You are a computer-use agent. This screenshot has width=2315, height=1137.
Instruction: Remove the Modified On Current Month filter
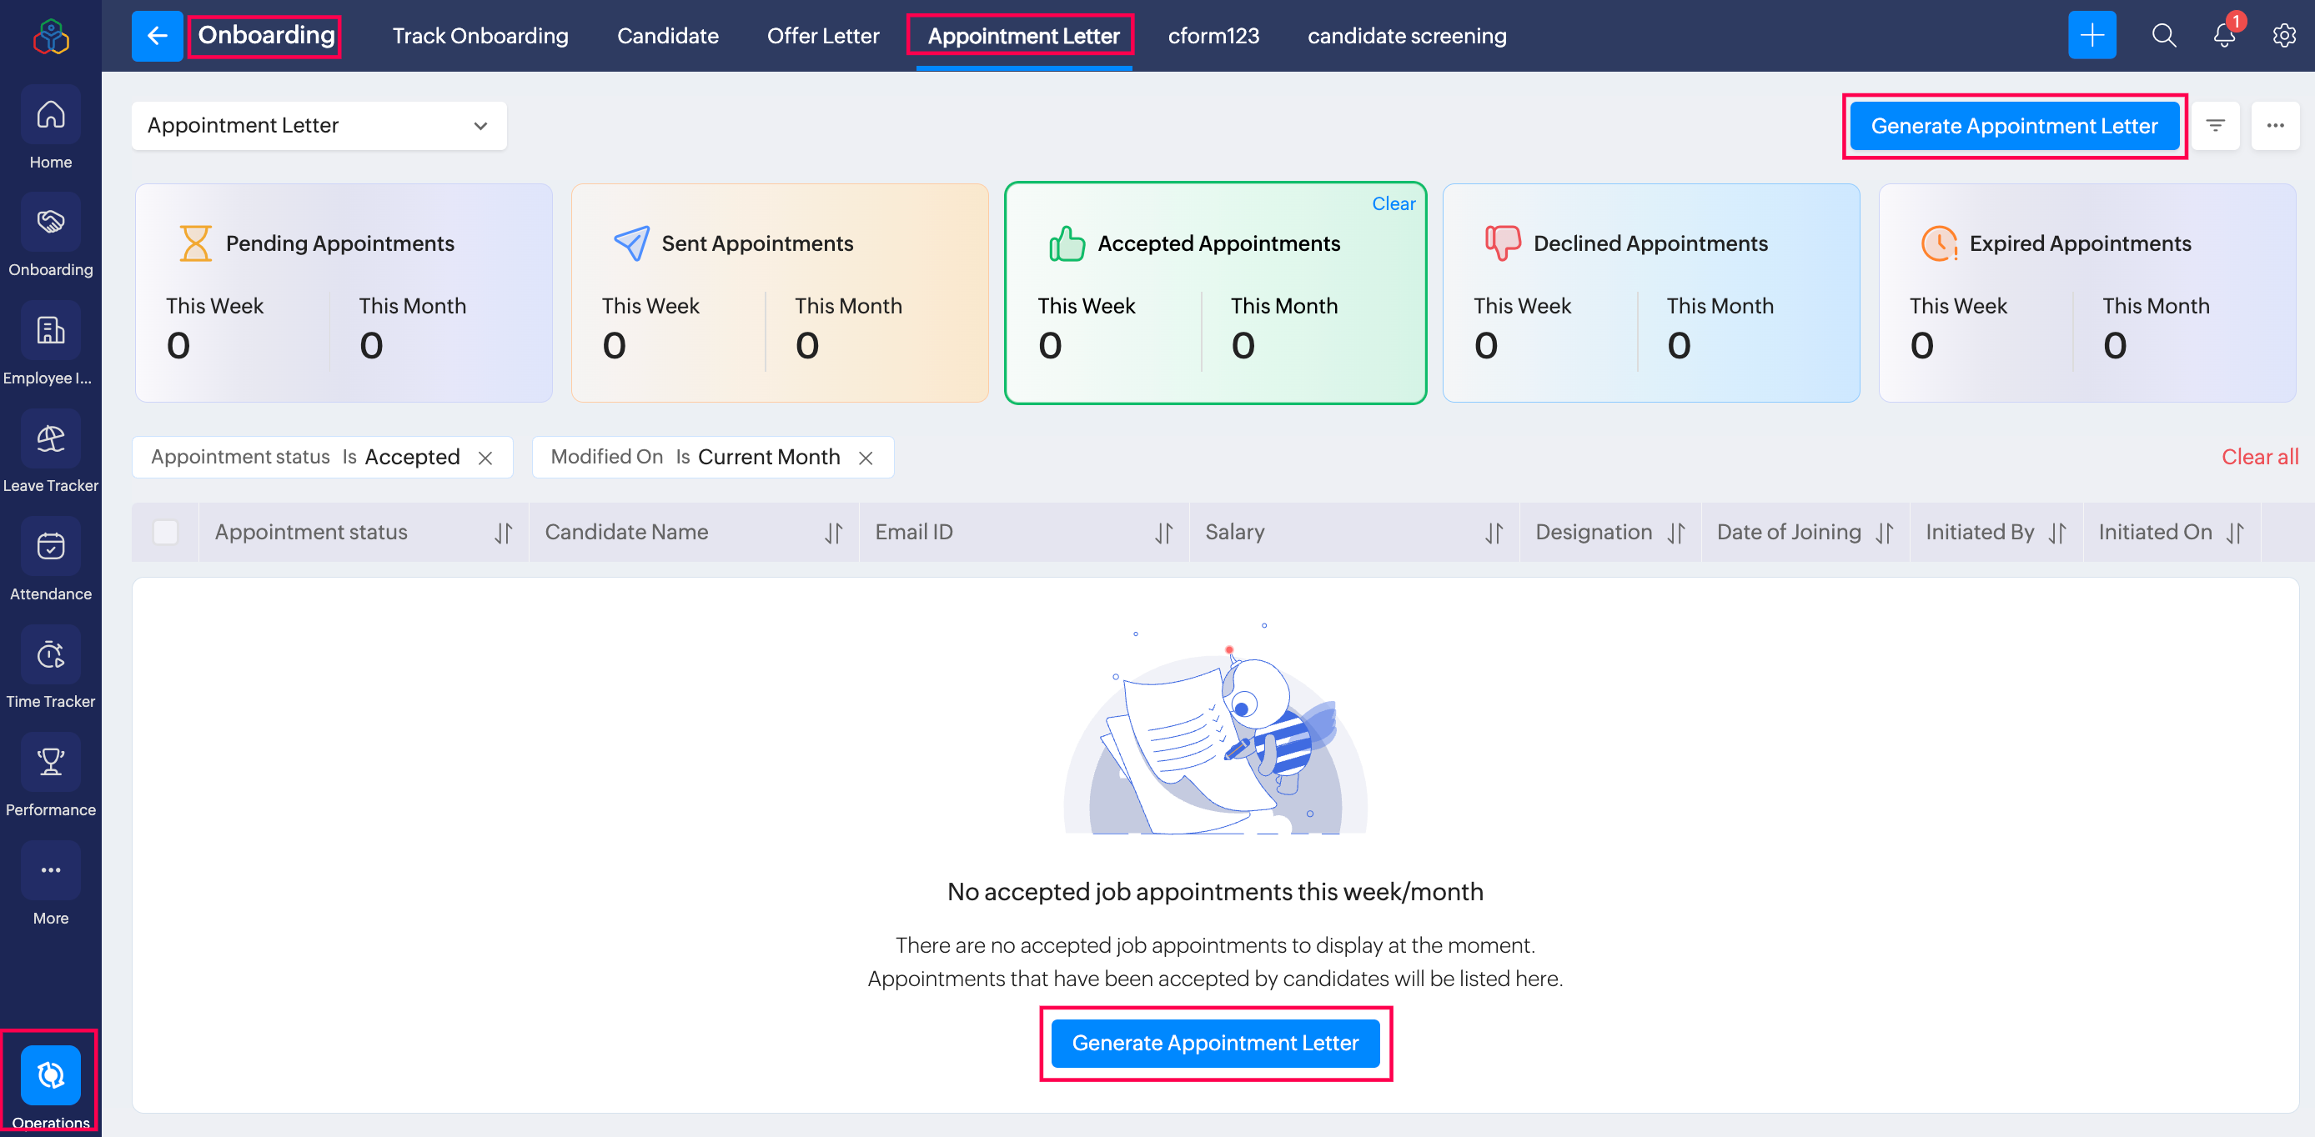866,458
